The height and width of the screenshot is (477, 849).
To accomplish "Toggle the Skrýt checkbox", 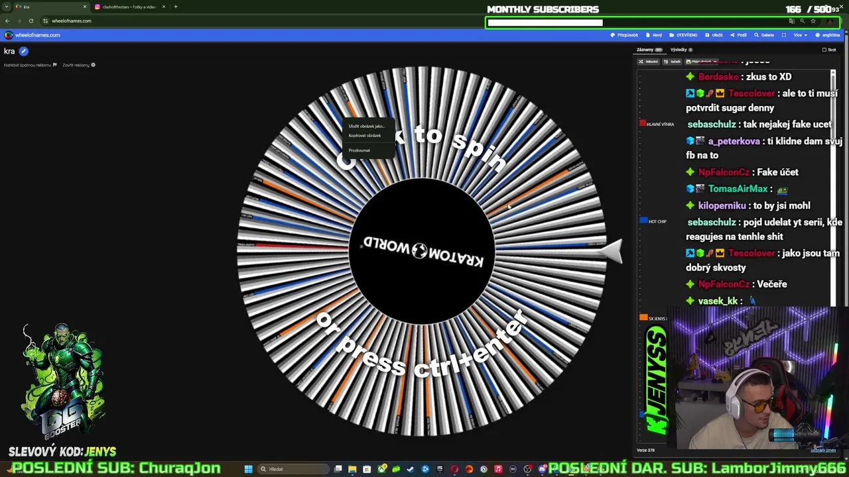I will click(824, 50).
